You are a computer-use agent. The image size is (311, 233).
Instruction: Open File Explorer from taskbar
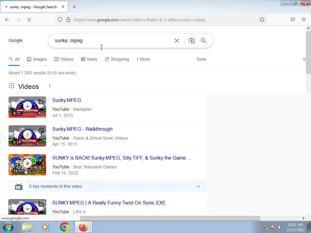pos(27,227)
